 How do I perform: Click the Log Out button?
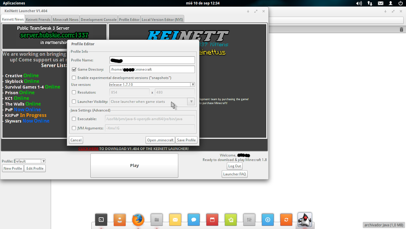(x=235, y=166)
